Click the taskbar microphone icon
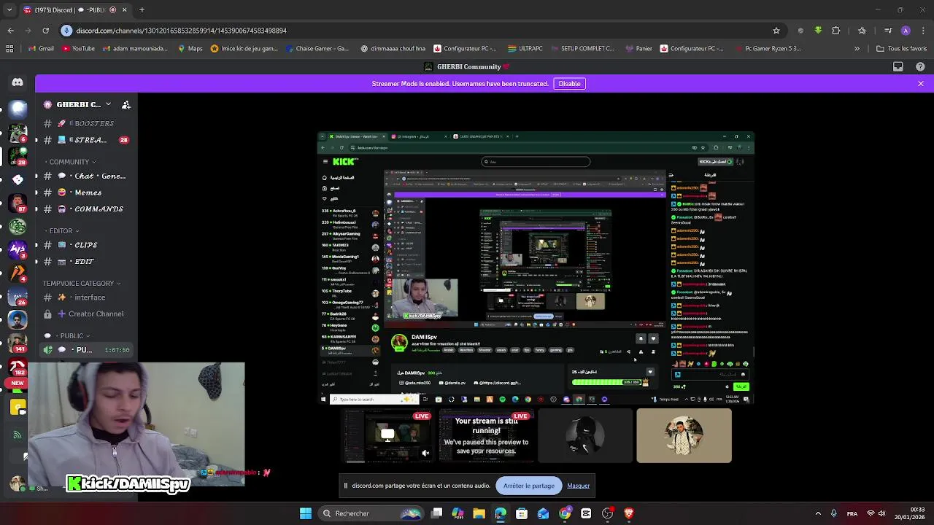The width and height of the screenshot is (934, 525). [x=834, y=513]
